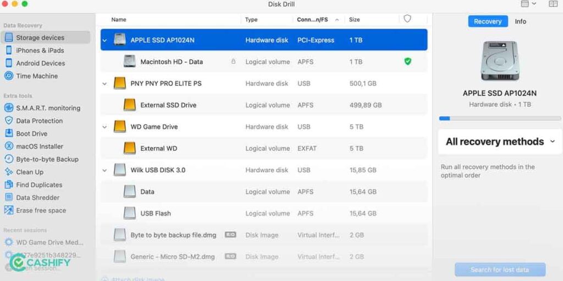This screenshot has width=563, height=281.
Task: Open the All recovery methods dropdown
Action: [500, 142]
